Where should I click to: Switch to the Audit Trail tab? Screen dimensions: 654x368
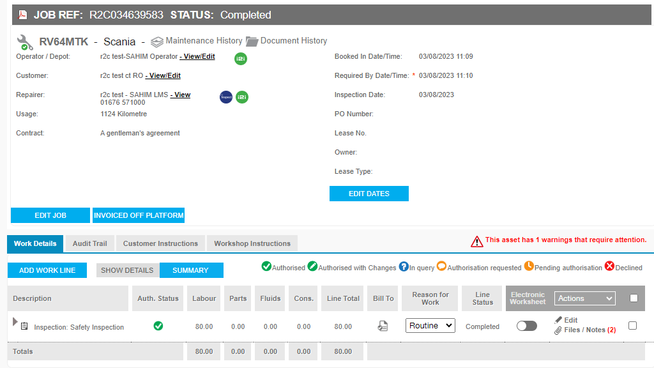tap(90, 243)
